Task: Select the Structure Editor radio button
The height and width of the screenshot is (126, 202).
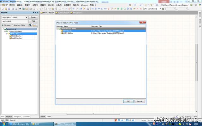Action: [13, 25]
